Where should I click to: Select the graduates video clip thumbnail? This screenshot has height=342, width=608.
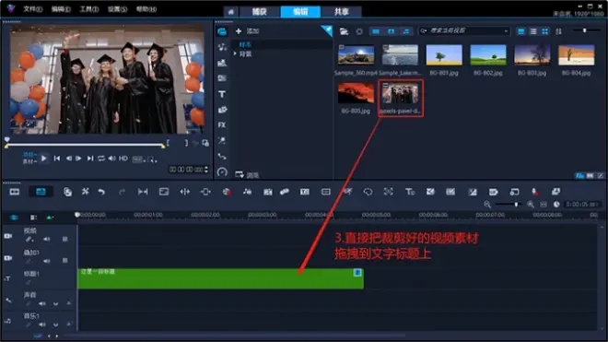[400, 93]
